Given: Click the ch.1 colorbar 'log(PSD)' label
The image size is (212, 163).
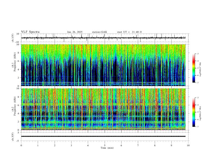Looking at the screenshot, I should coord(200,69).
